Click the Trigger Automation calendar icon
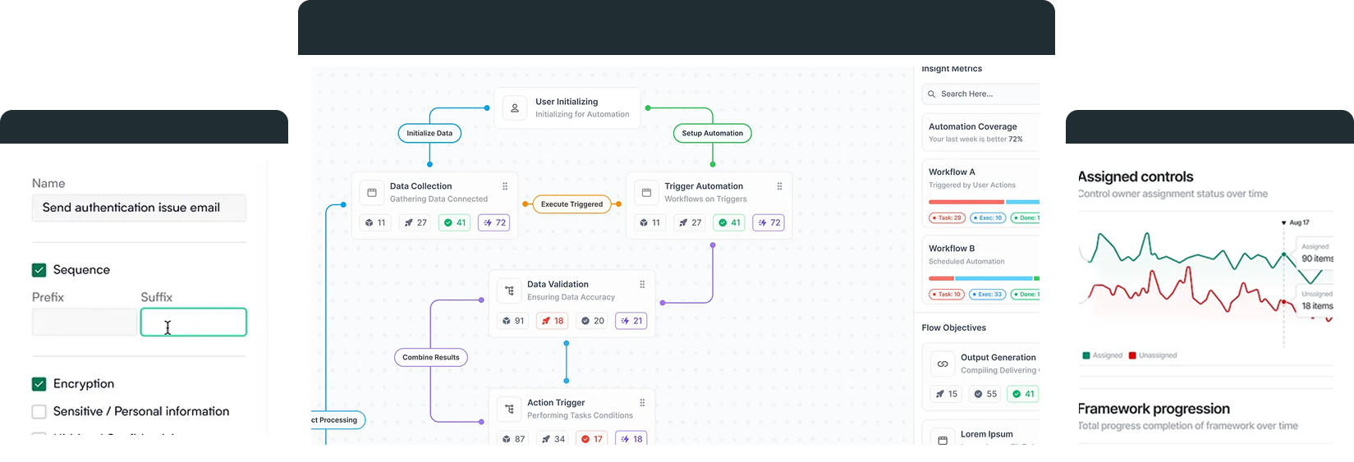The height and width of the screenshot is (462, 1354). point(646,193)
